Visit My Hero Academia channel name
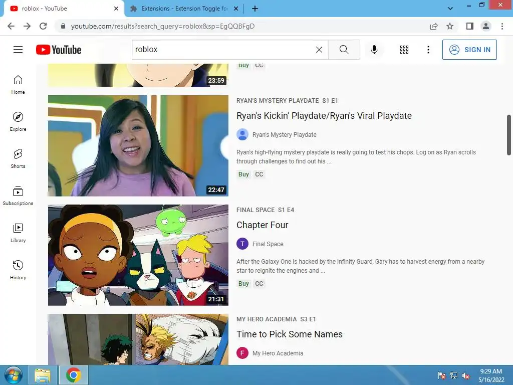The width and height of the screenshot is (513, 385). coord(278,353)
